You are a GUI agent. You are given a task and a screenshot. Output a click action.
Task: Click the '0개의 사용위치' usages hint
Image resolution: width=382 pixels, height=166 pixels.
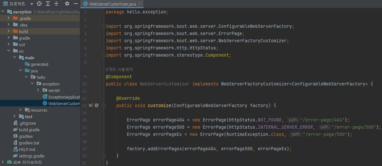[x=119, y=70]
